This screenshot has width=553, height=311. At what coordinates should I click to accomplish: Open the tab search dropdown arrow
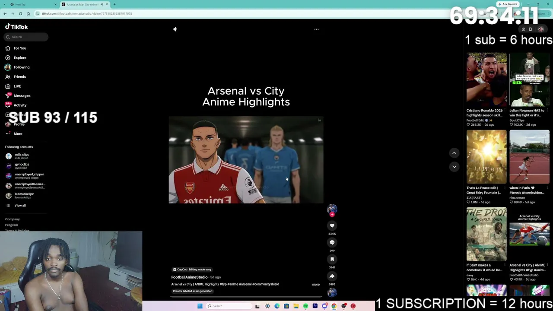[x=4, y=4]
